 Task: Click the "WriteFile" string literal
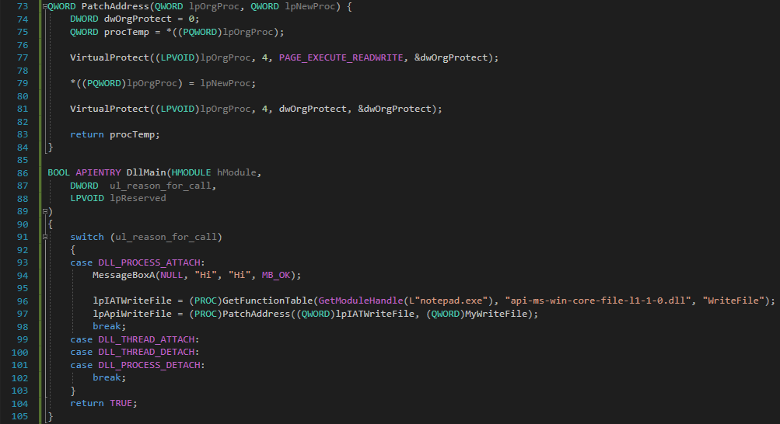733,301
